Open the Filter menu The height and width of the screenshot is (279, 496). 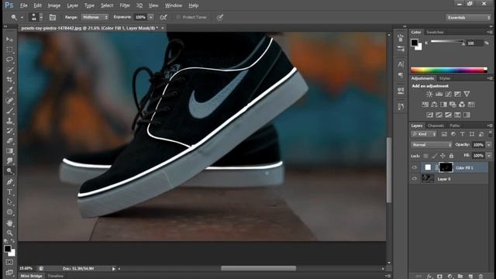[125, 5]
